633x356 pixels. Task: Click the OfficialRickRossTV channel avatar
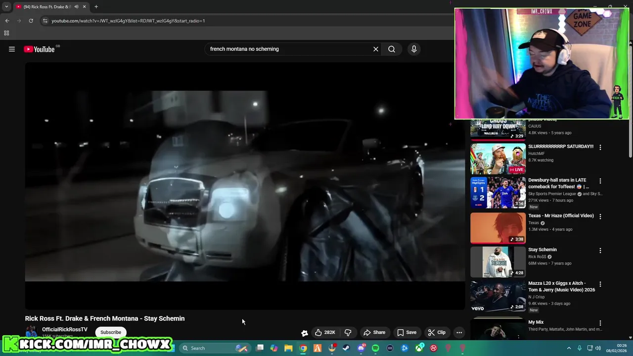31,332
